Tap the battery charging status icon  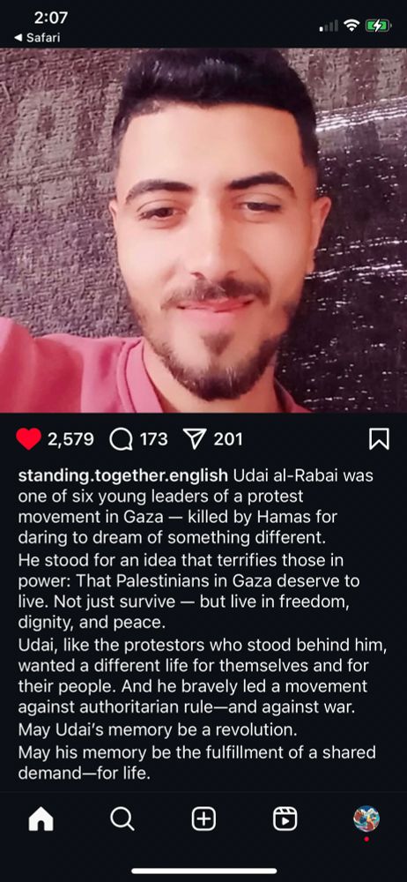click(377, 26)
